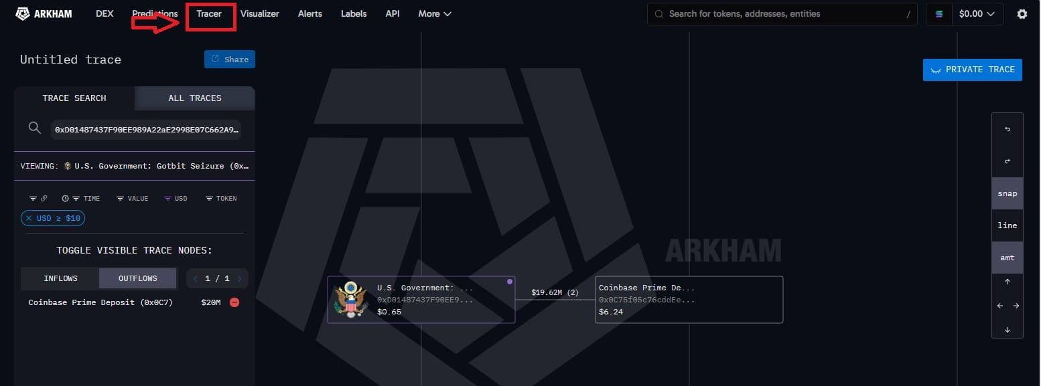Viewport: 1041px width, 386px height.
Task: Open the Alerts page
Action: 309,14
